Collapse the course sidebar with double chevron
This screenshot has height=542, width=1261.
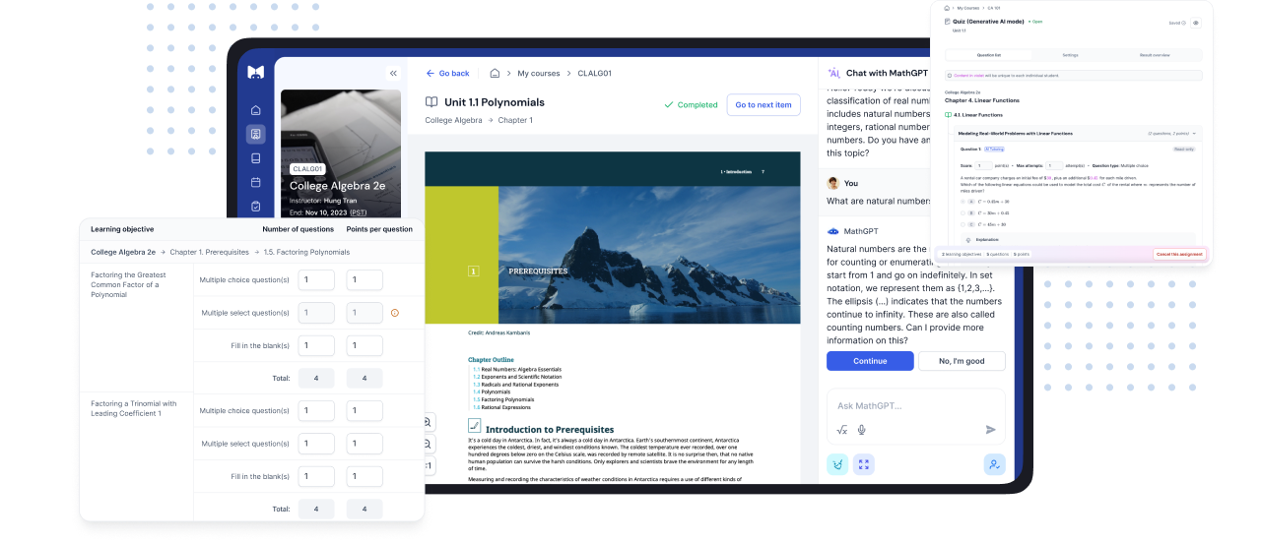click(x=393, y=73)
